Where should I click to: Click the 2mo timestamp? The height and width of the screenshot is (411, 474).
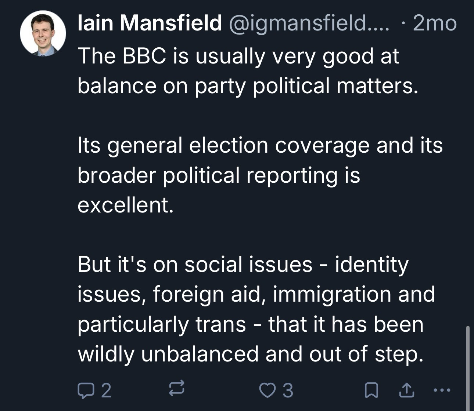click(435, 23)
